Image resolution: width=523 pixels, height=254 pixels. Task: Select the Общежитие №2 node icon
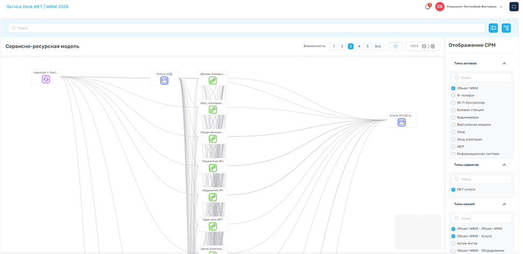(213, 168)
